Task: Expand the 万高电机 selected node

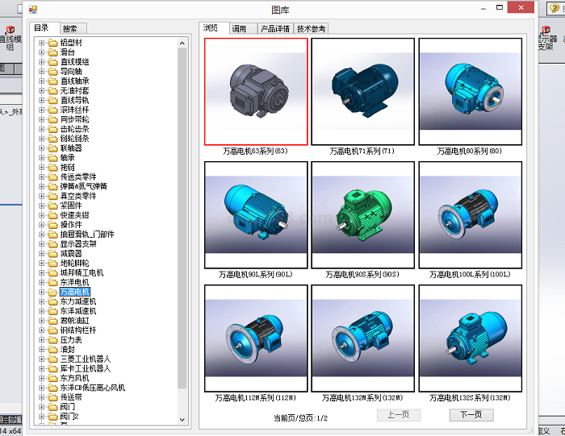Action: click(41, 292)
